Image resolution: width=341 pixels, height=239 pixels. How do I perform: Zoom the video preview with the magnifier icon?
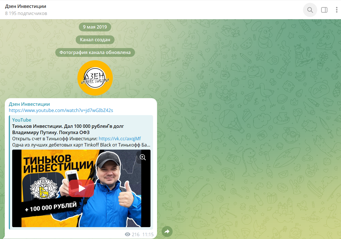[143, 157]
